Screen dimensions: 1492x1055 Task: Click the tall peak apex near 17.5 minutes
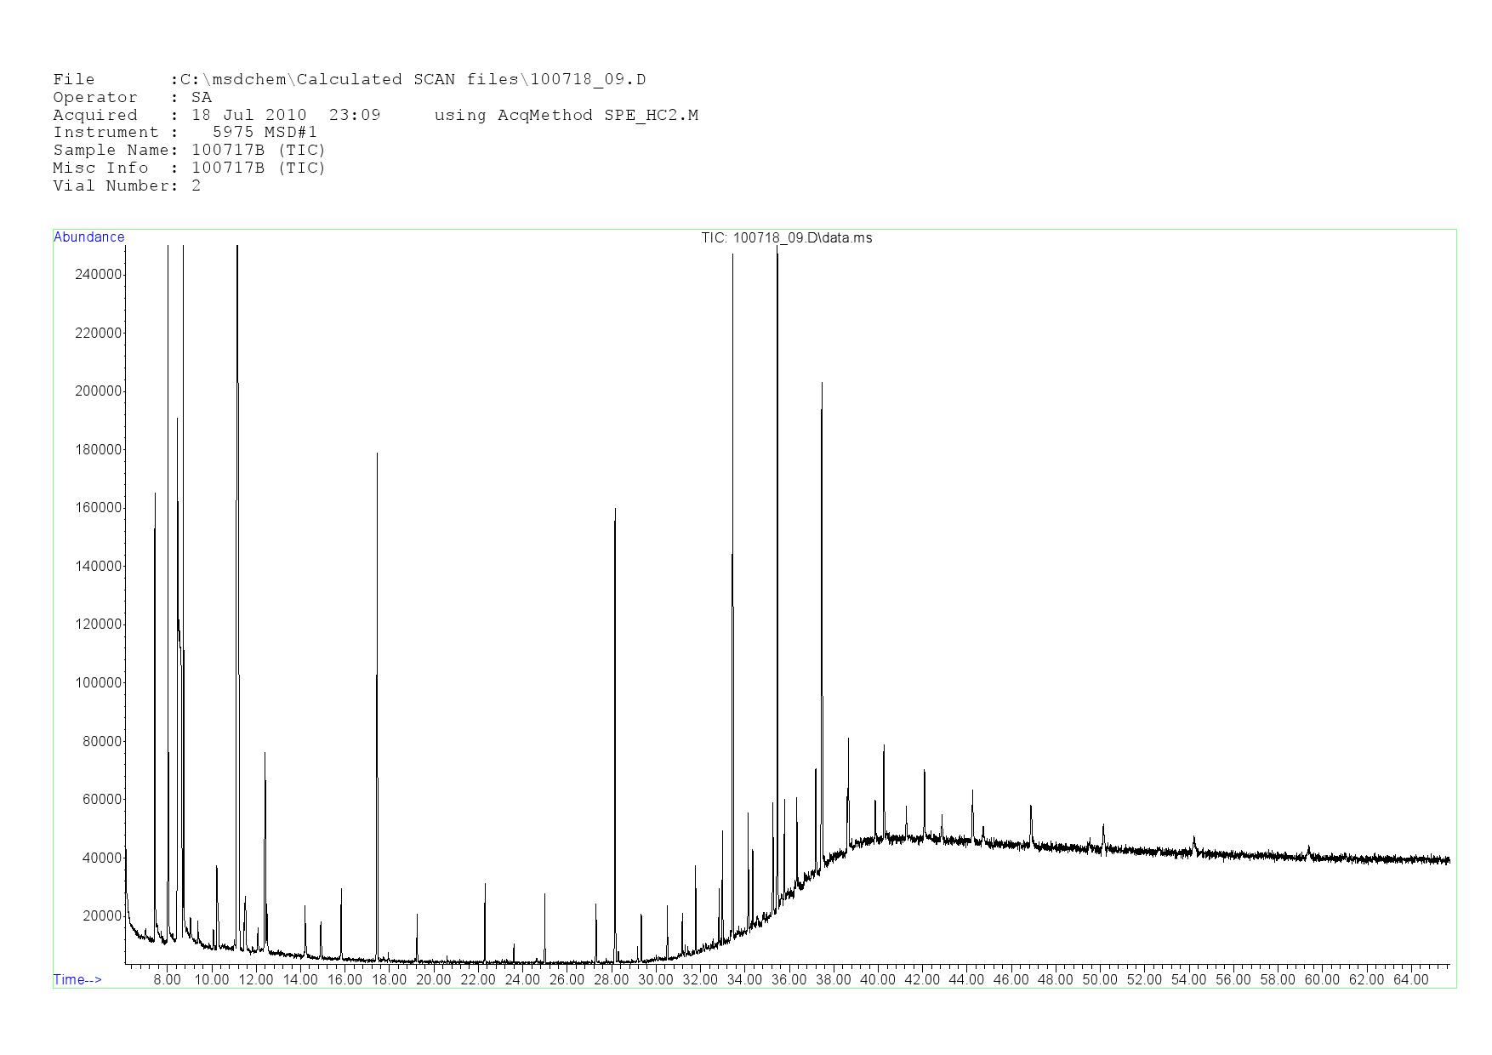point(377,454)
